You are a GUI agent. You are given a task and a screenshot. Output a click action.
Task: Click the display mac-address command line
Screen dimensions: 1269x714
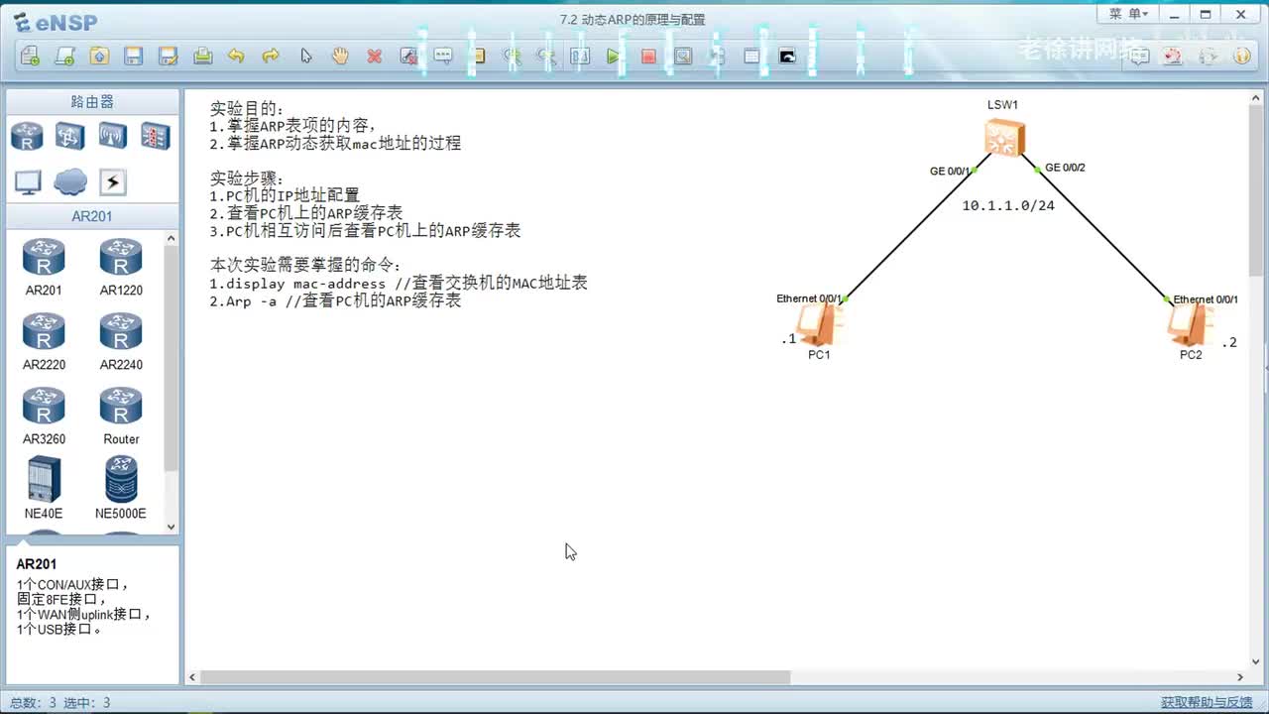[x=399, y=283]
